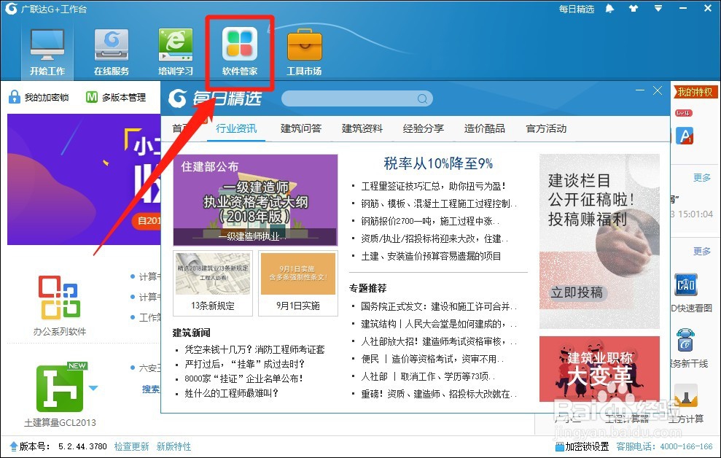Open news 8000家"挂证"企业名单公布

pyautogui.click(x=243, y=379)
